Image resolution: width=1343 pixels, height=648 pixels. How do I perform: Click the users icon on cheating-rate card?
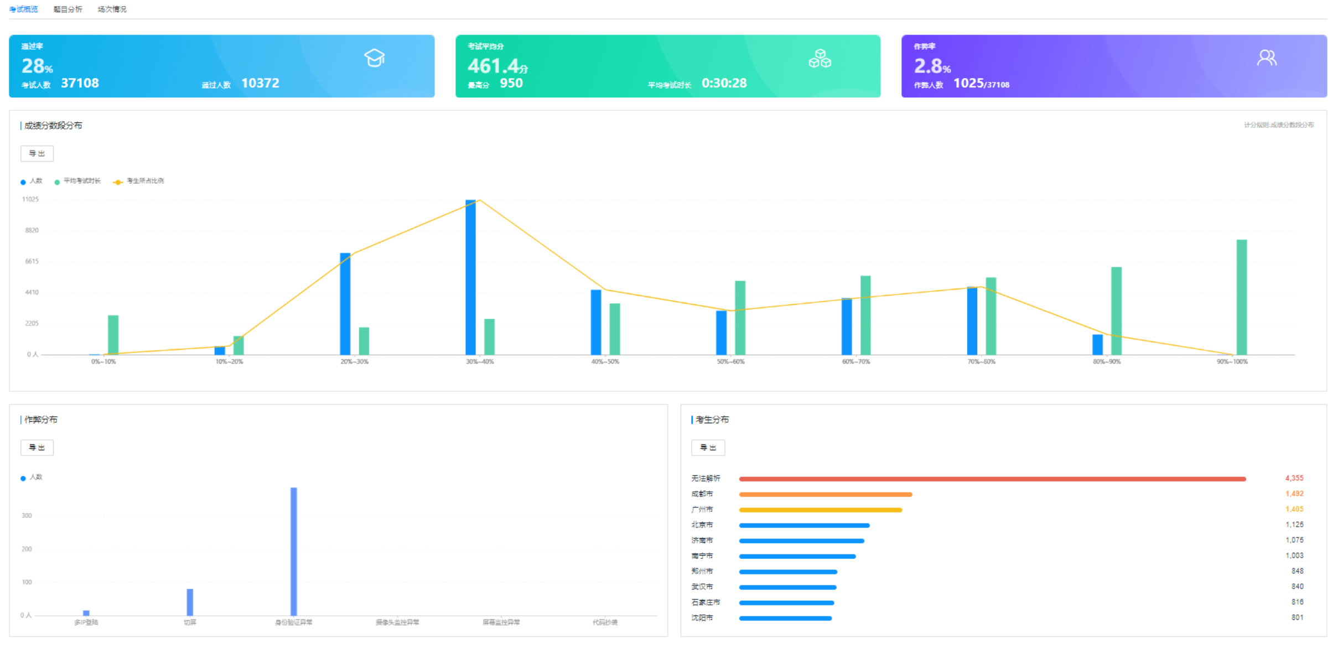1266,58
